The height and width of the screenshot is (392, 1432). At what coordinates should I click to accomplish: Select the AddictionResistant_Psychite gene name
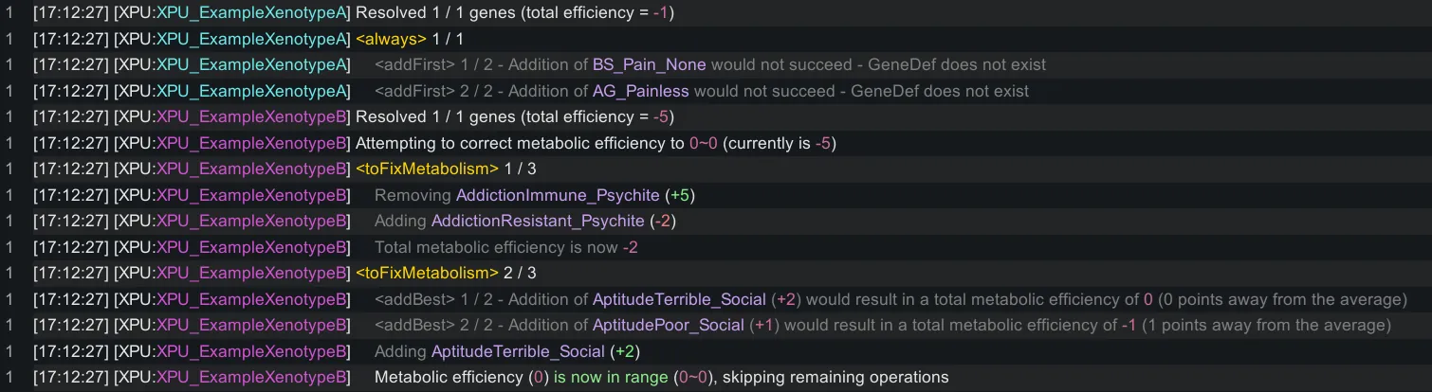pos(538,221)
